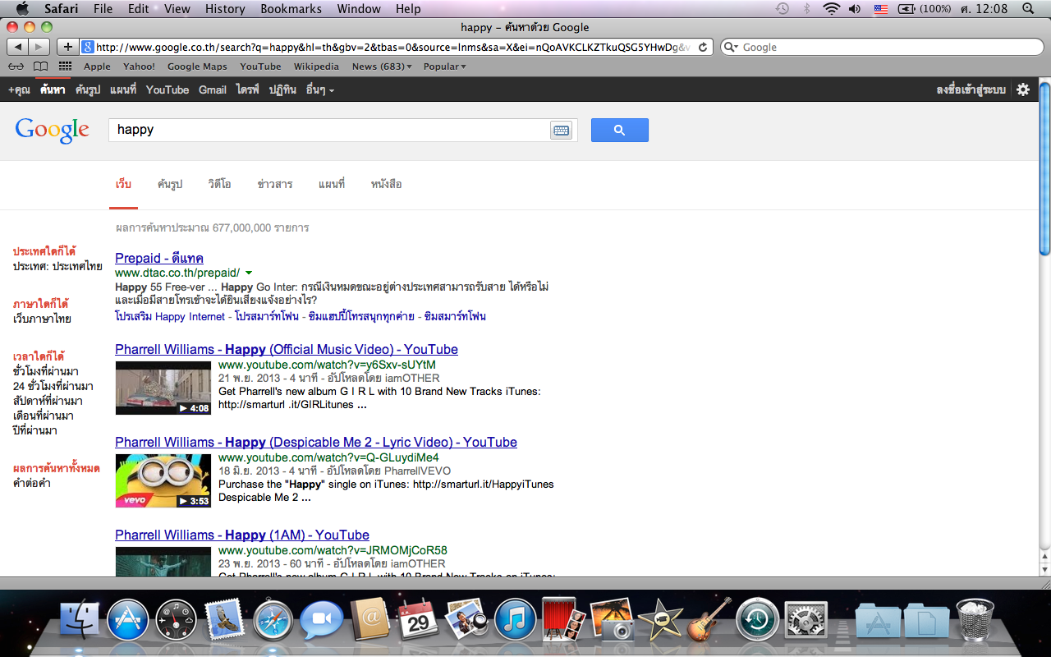1051x657 pixels.
Task: Open the Mail stamp icon in the Dock
Action: 225,620
